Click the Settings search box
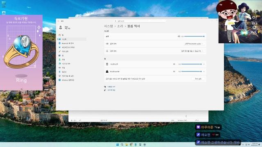 pyautogui.click(x=140, y=21)
